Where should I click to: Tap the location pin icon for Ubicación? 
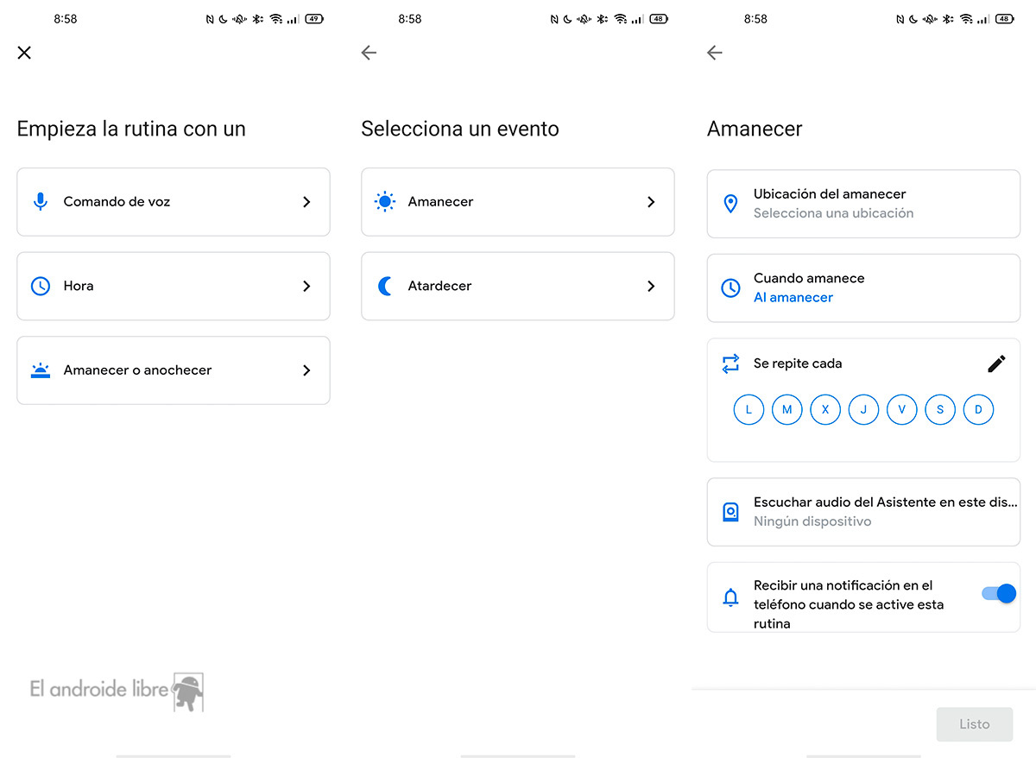[x=730, y=204]
